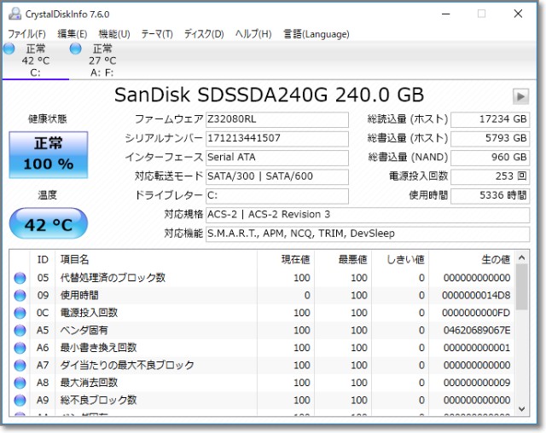Open the 機能(U) menu
Viewport: 546px width, 433px height.
[114, 34]
